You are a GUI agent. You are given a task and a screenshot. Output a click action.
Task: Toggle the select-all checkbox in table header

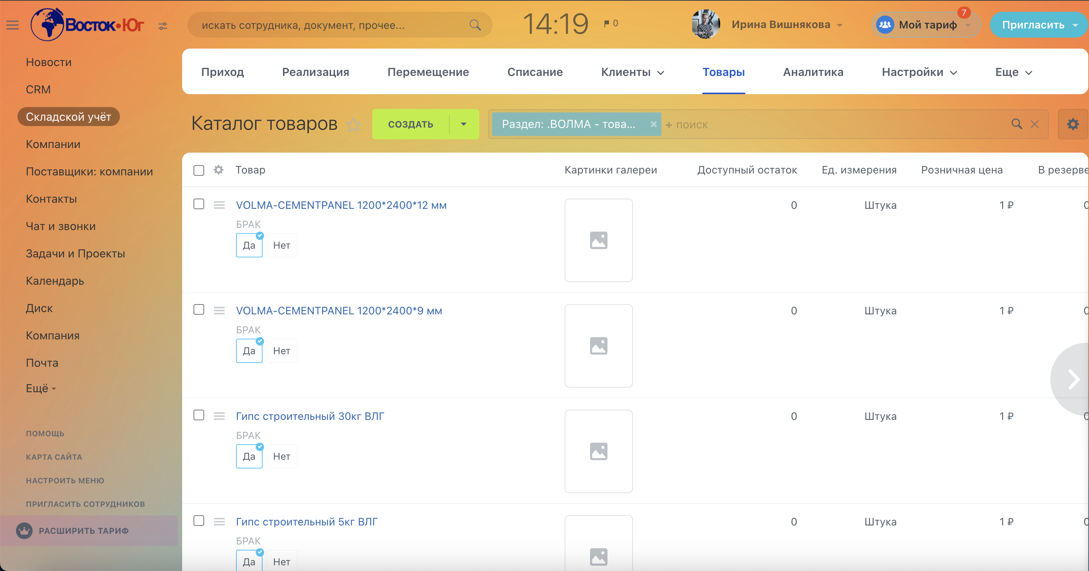(199, 170)
